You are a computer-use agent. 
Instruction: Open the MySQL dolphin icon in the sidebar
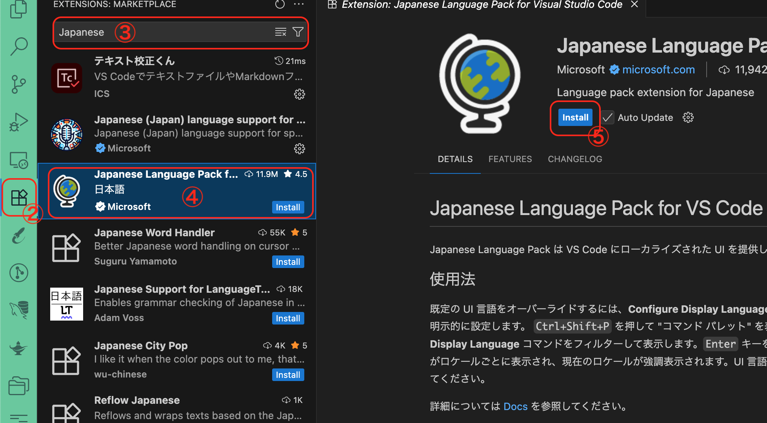pos(19,310)
